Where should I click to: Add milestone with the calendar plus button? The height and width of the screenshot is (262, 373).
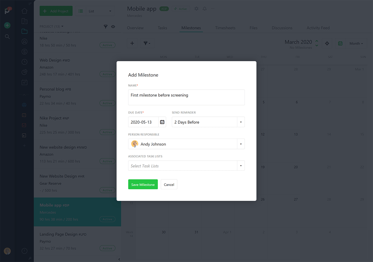132,43
